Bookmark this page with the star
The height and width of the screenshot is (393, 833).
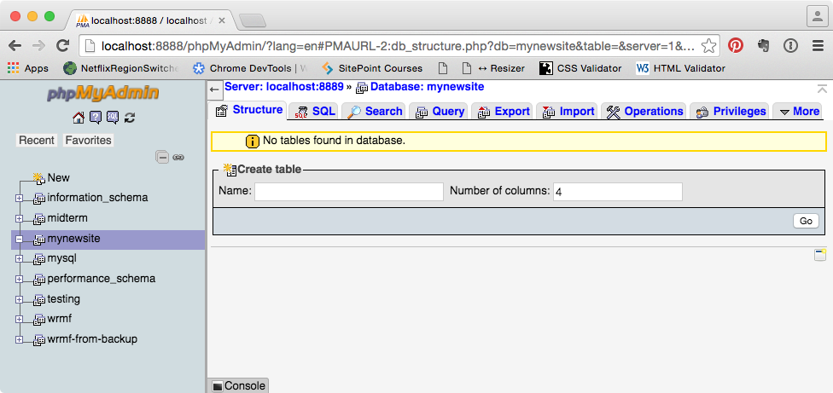pyautogui.click(x=708, y=46)
